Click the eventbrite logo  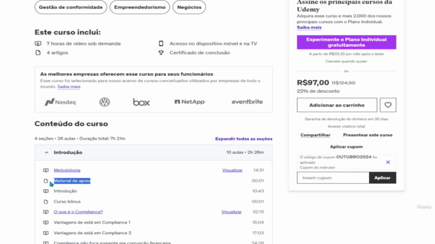pyautogui.click(x=247, y=102)
